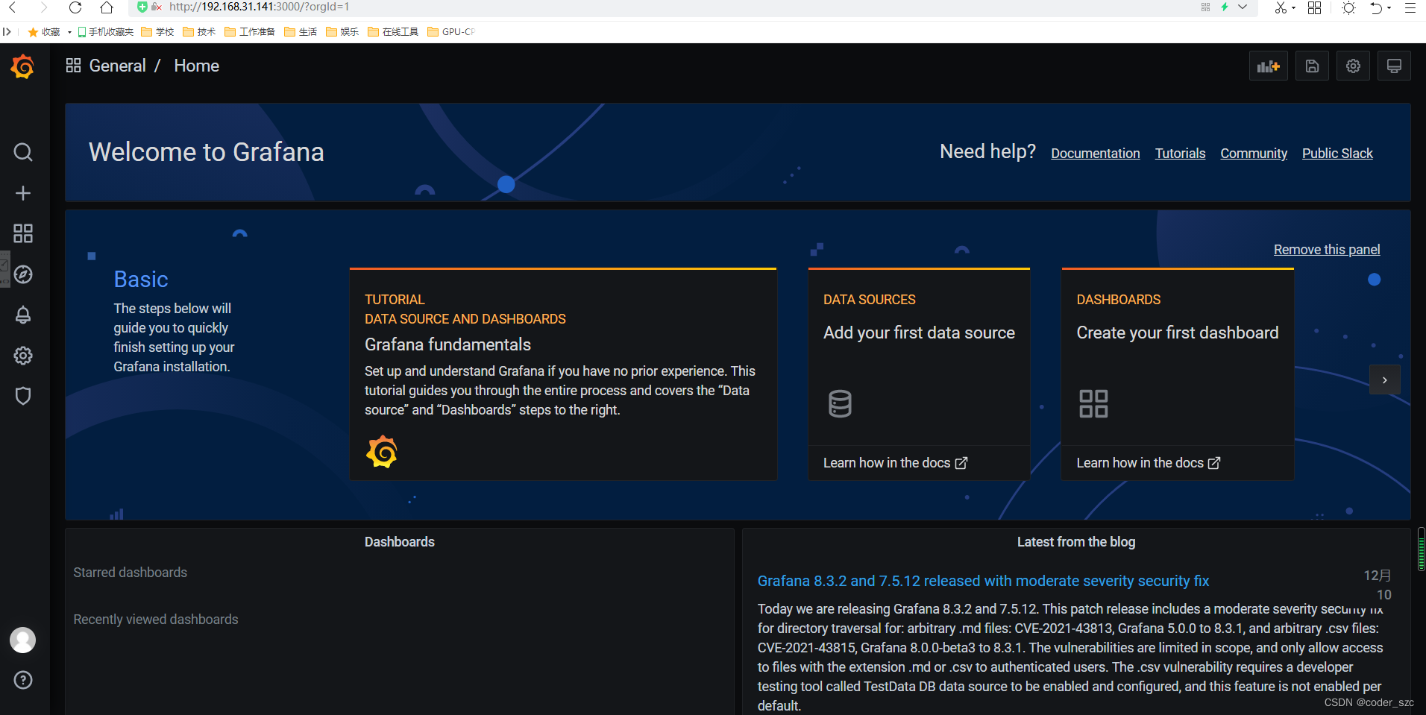Click the database icon in Data Sources card
This screenshot has height=715, width=1426.
coord(840,403)
